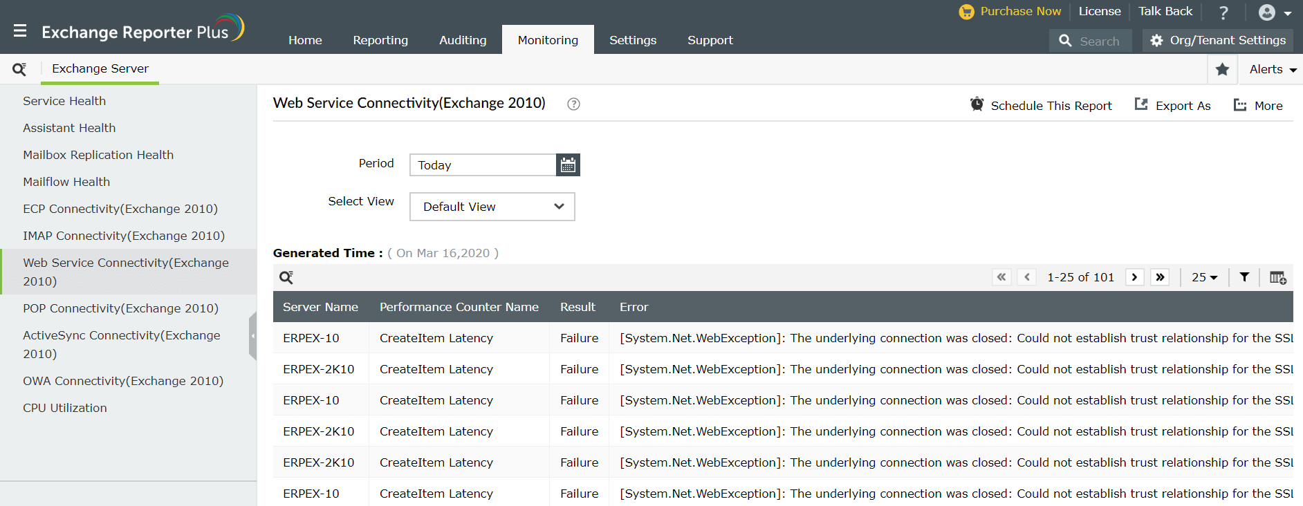1303x506 pixels.
Task: Click the Org/Tenant Settings button
Action: (1218, 40)
